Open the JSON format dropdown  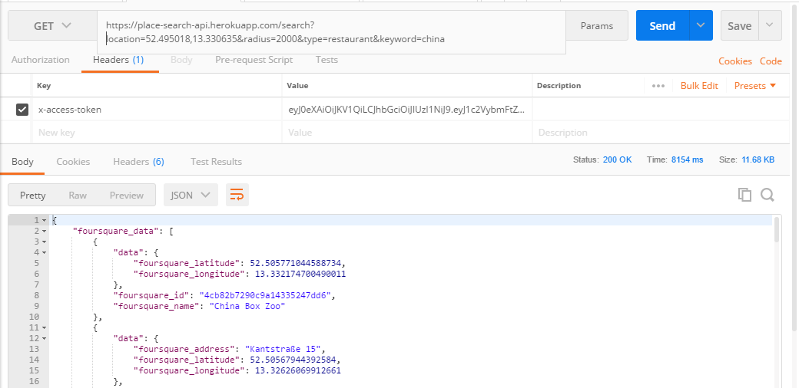click(191, 195)
